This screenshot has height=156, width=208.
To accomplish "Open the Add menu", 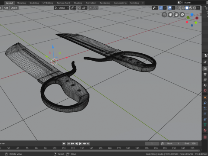I will [6, 8].
